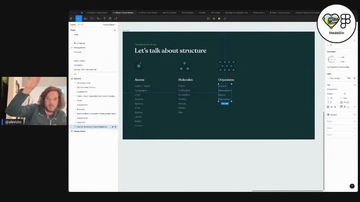Screen dimensions: 360x202
Task: Select the highlighted text layer row
Action: tap(93, 127)
